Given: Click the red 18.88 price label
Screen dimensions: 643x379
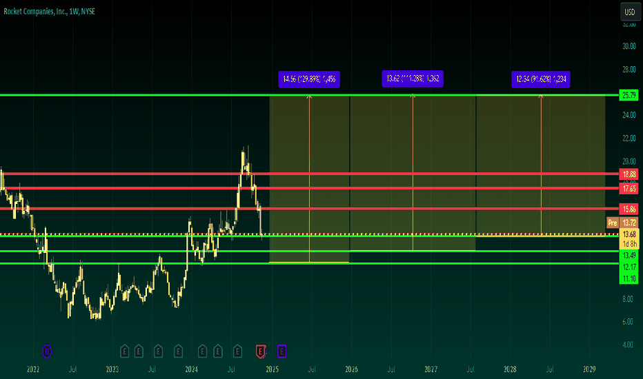Looking at the screenshot, I should [629, 174].
